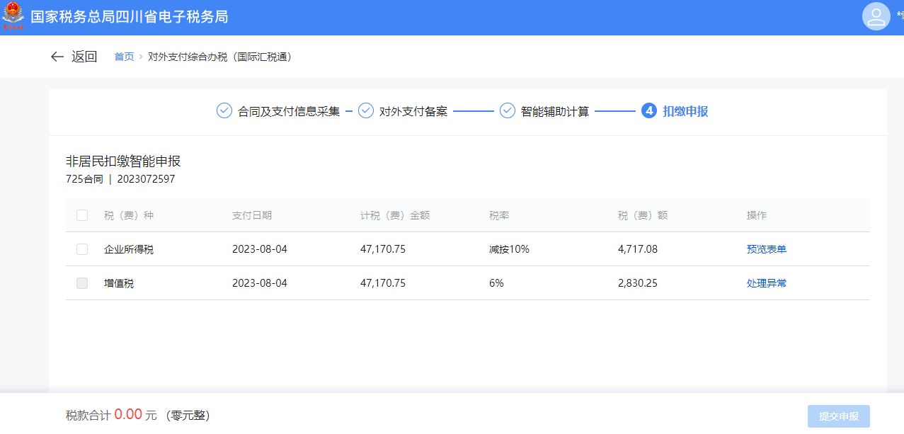Select the 扣缴申报 step
The width and height of the screenshot is (904, 434).
685,111
